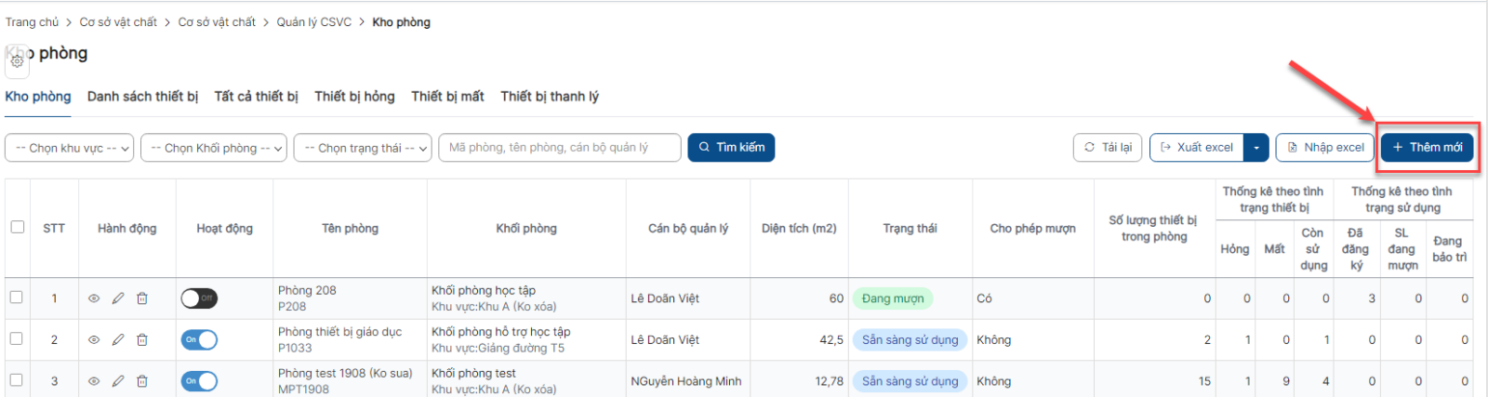Check the select-all checkbox in table header
Image resolution: width=1488 pixels, height=397 pixels.
pyautogui.click(x=17, y=227)
